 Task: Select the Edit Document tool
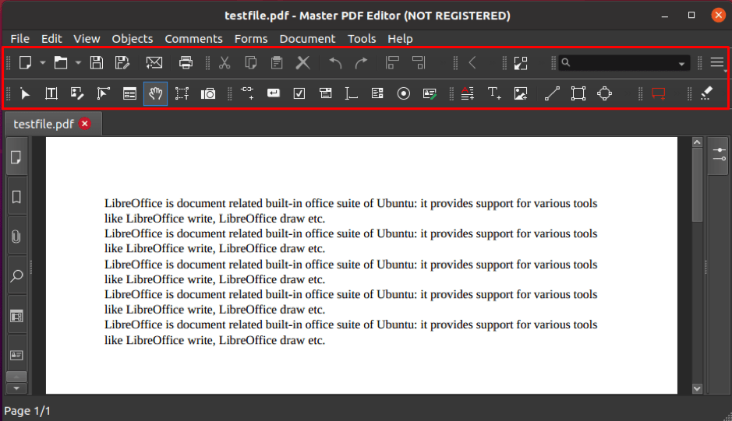click(77, 93)
